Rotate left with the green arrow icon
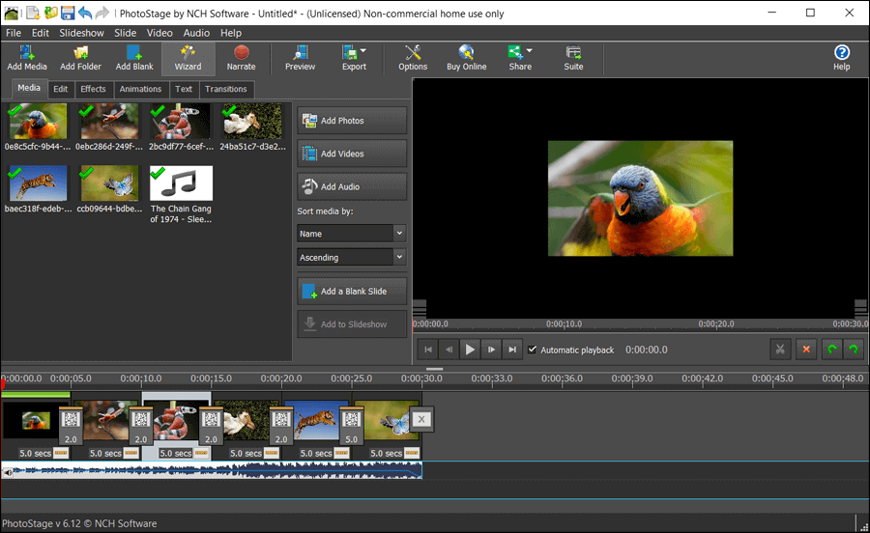870x533 pixels. (x=831, y=349)
